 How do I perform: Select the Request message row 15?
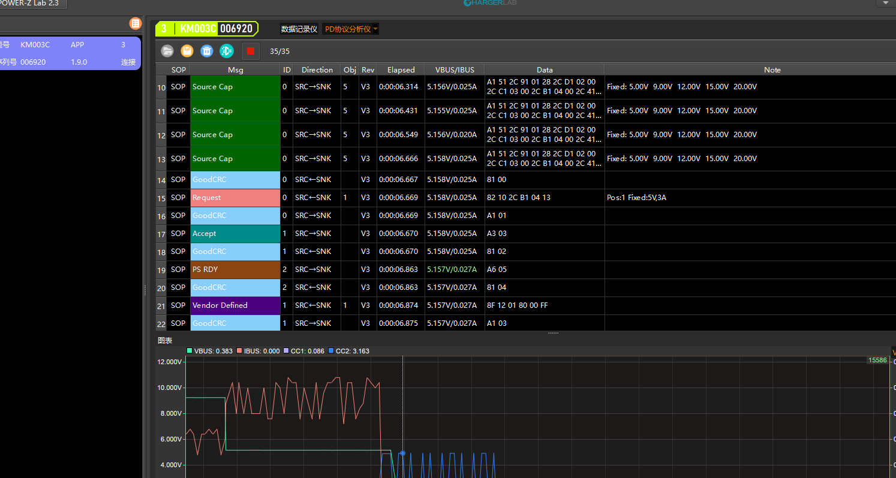tap(235, 198)
